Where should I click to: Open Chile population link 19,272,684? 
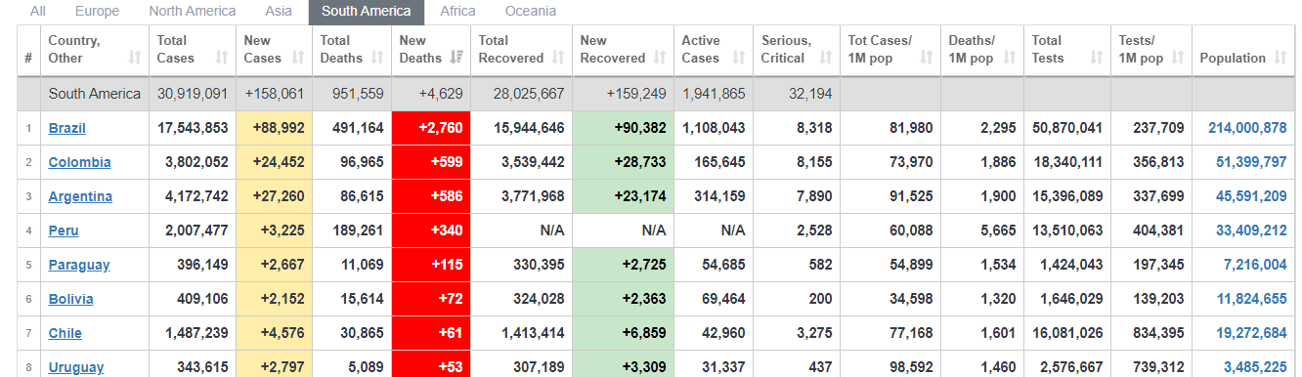click(x=1251, y=333)
